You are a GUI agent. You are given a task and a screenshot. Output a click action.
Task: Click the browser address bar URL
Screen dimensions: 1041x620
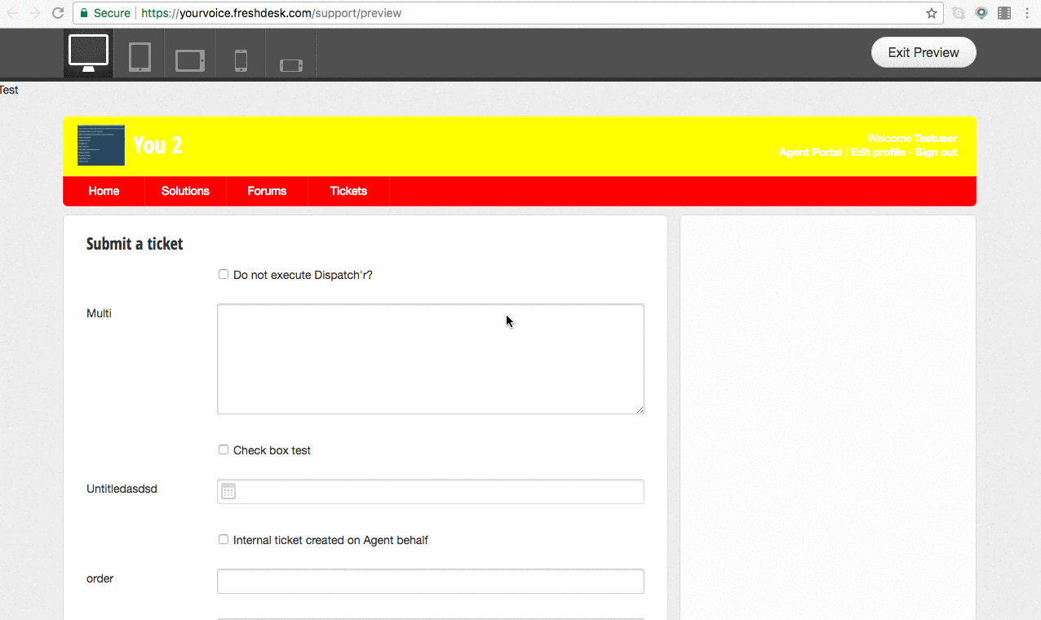(x=272, y=13)
